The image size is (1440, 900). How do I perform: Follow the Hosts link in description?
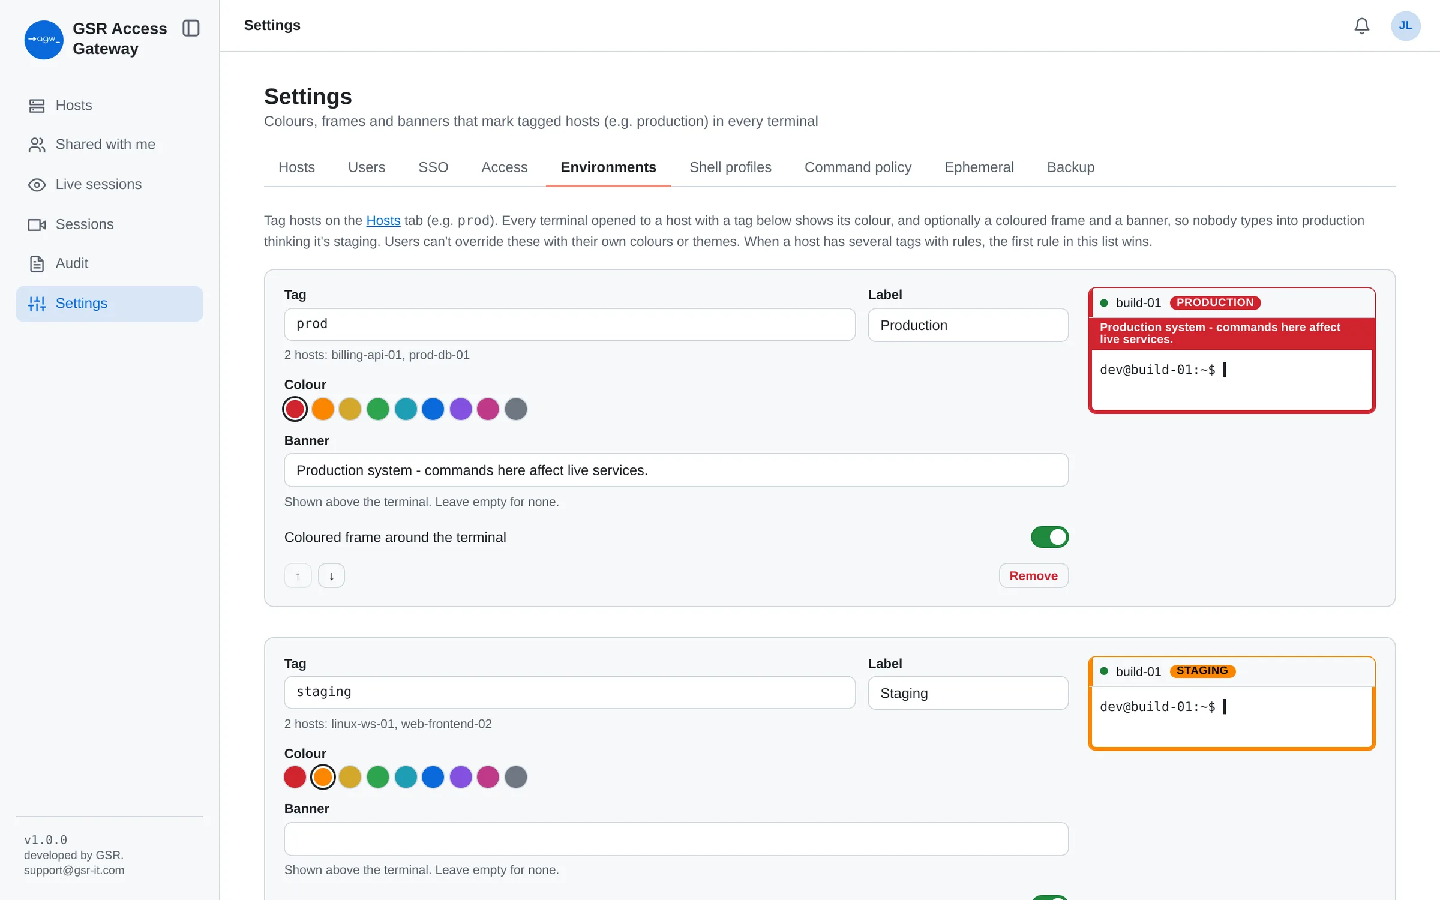(383, 221)
